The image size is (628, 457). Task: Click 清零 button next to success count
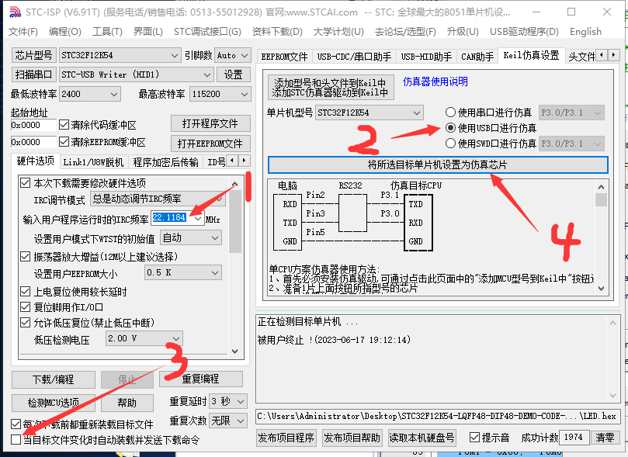[605, 438]
